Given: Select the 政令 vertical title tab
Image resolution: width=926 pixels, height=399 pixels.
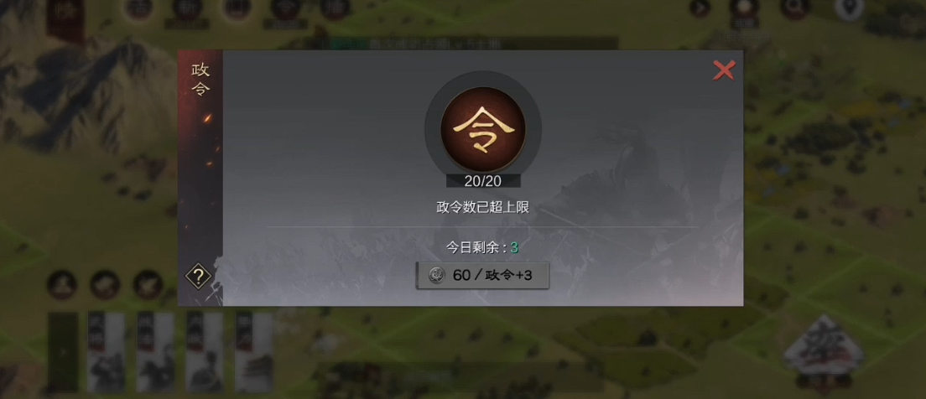Looking at the screenshot, I should [x=200, y=80].
